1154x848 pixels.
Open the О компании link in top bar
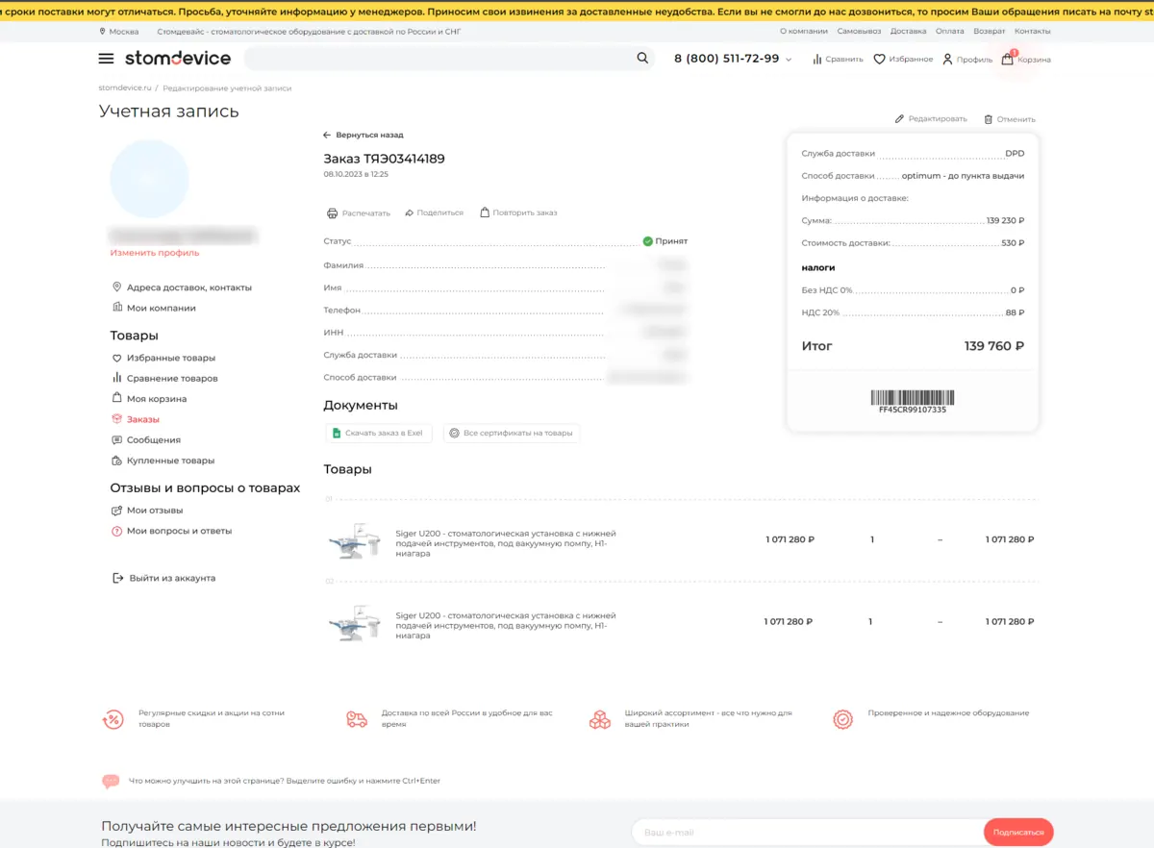pyautogui.click(x=804, y=32)
